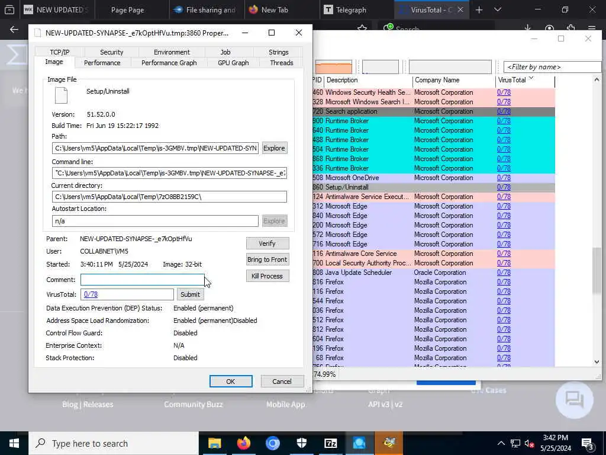
Task: Click Bring to Front button
Action: (267, 259)
